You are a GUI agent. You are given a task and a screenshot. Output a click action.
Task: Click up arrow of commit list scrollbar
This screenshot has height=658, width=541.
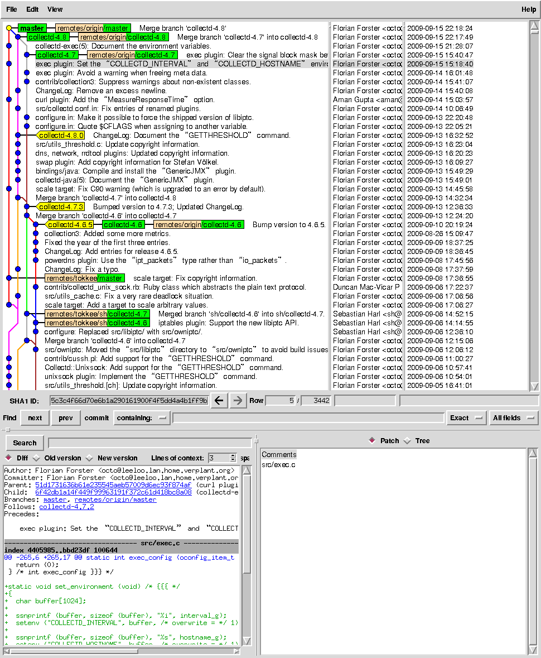pyautogui.click(x=534, y=27)
